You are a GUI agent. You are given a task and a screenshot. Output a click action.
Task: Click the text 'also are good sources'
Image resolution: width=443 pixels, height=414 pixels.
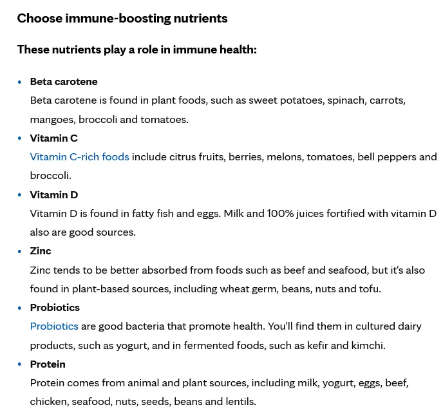[x=82, y=232]
